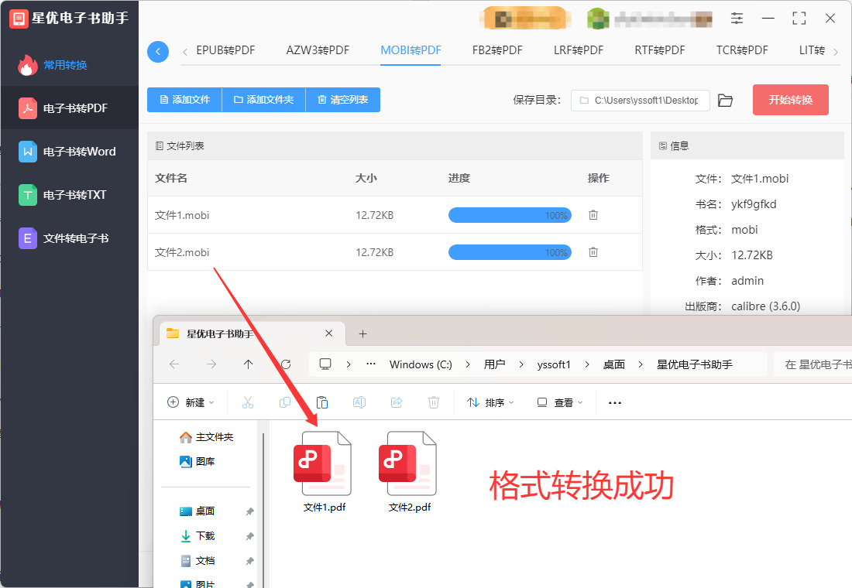This screenshot has width=852, height=588.
Task: Click the Explorer search box
Action: tap(812, 364)
